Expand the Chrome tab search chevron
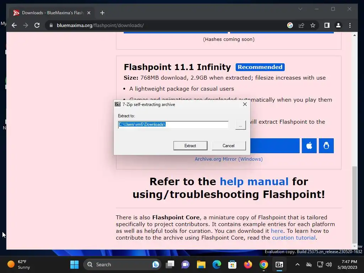Image resolution: width=364 pixels, height=273 pixels. (300, 9)
